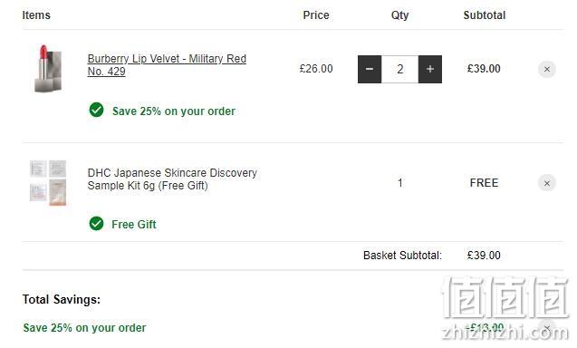Decrease Burberry Lip Velvet quantity with minus button
This screenshot has height=348, width=577.
[370, 69]
